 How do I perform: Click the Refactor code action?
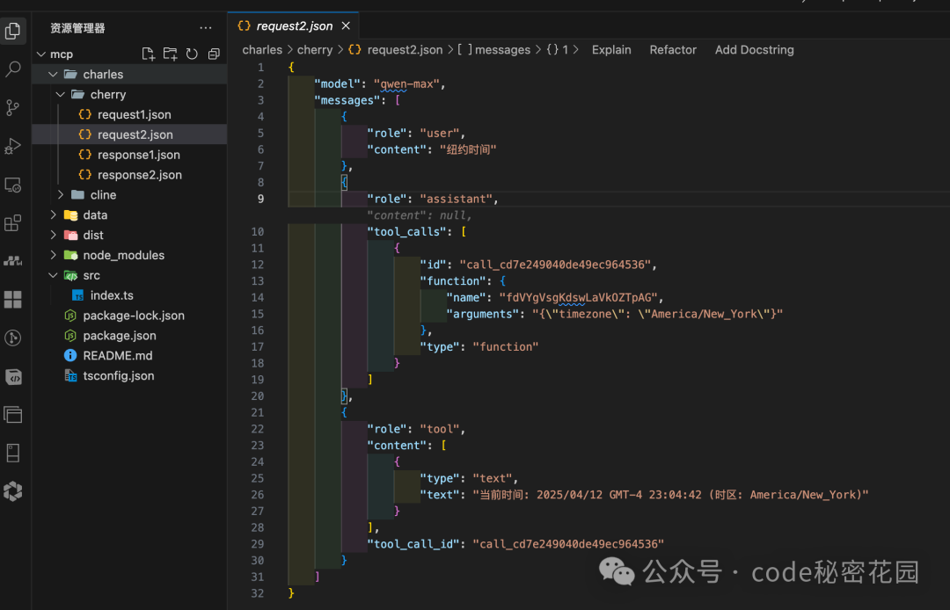coord(673,49)
